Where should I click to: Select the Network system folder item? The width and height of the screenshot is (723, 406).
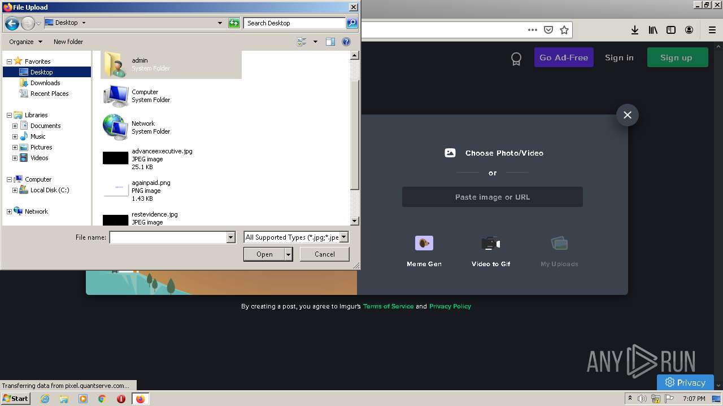coord(171,127)
